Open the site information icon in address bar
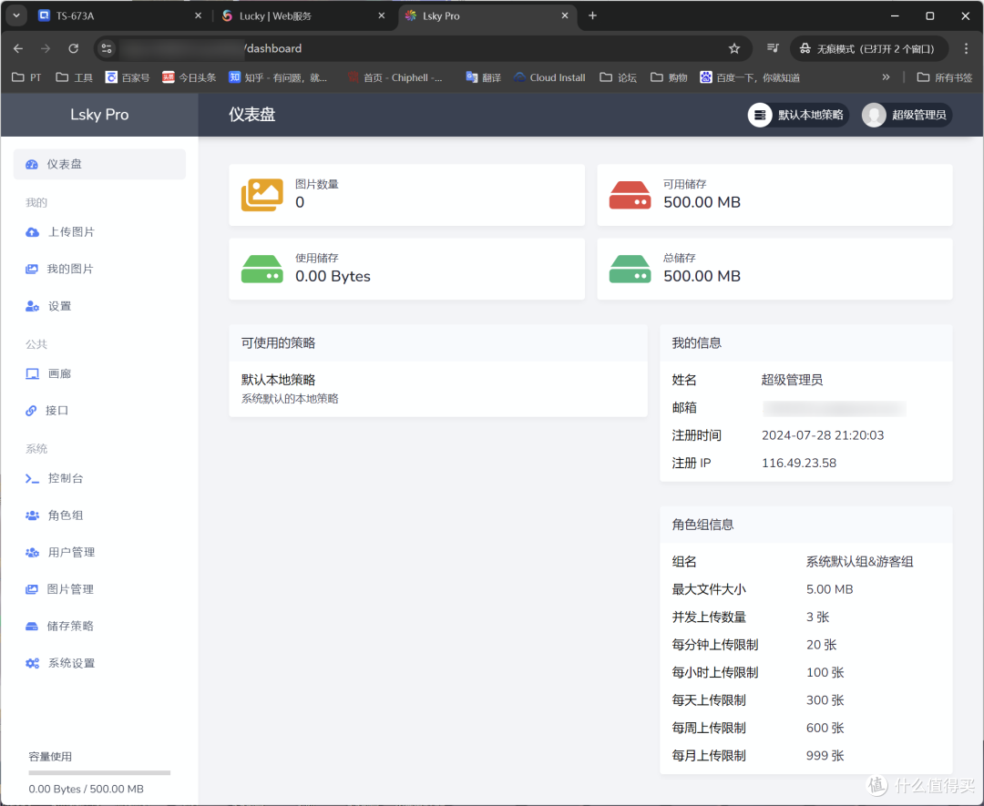The height and width of the screenshot is (806, 984). (x=107, y=48)
